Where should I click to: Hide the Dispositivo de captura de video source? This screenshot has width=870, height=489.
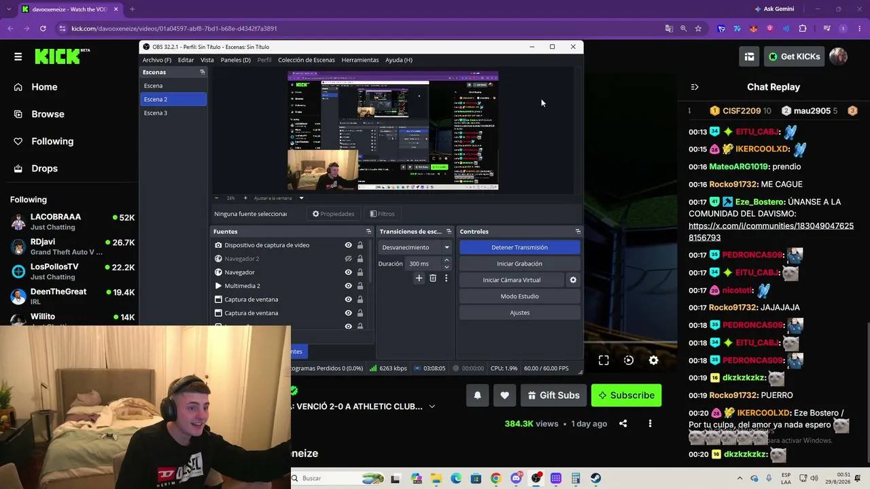(348, 245)
